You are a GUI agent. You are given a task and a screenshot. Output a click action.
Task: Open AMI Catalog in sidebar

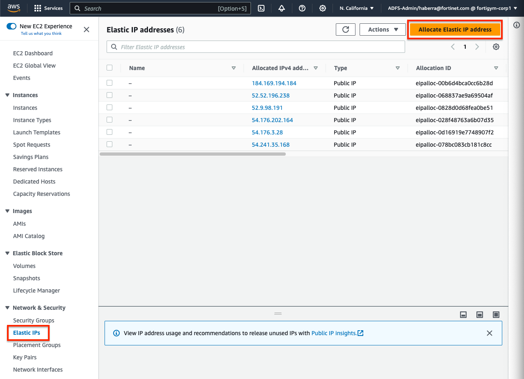click(x=29, y=236)
